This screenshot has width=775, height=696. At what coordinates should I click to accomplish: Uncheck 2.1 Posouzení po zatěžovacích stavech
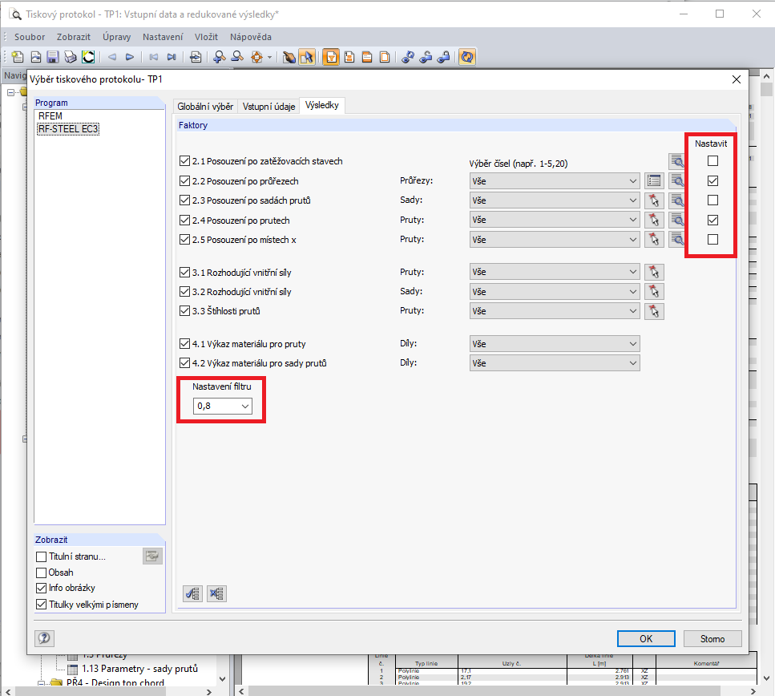click(185, 161)
